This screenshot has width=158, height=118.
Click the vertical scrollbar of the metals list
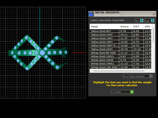click(153, 35)
